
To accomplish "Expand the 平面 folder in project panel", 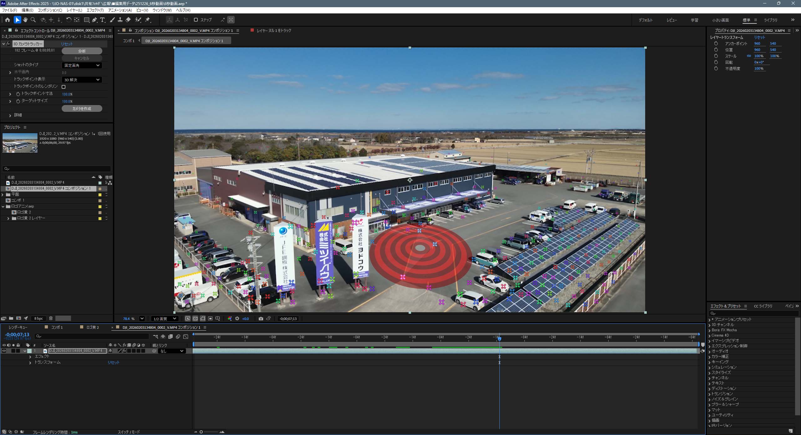I will pos(3,194).
